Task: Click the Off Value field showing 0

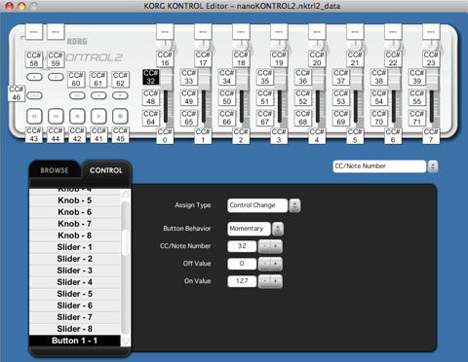Action: click(242, 264)
